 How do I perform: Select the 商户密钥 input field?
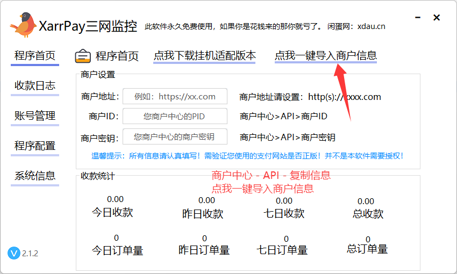175,136
